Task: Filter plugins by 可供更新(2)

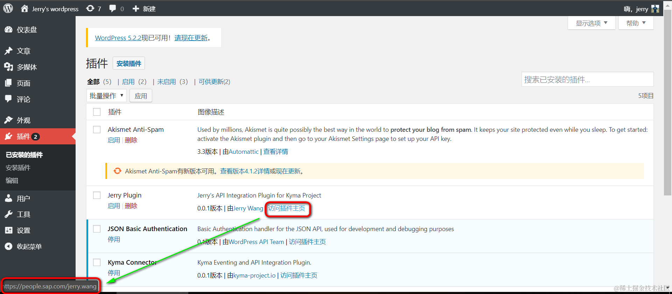Action: 215,81
